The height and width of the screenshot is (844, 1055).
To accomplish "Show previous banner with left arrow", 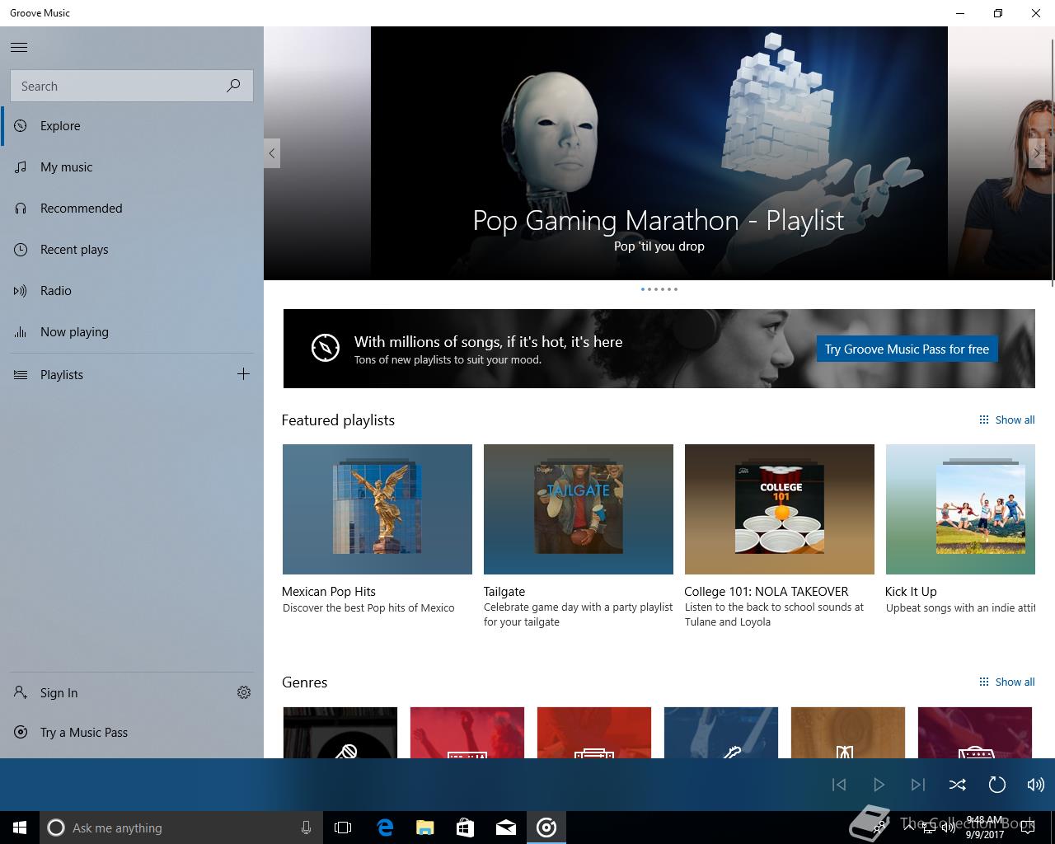I will pos(272,153).
